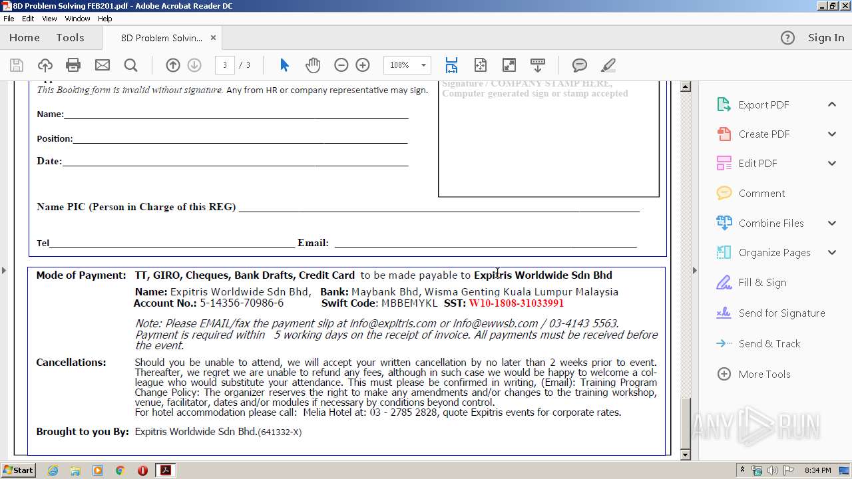This screenshot has height=479, width=852.
Task: Open the View menu
Action: point(49,19)
